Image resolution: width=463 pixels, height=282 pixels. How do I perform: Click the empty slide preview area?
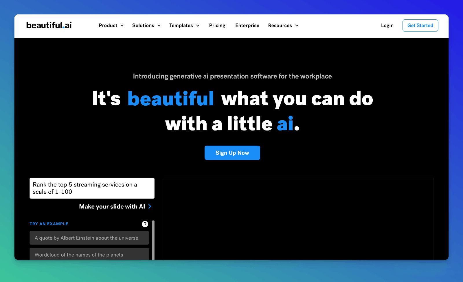coord(299,219)
